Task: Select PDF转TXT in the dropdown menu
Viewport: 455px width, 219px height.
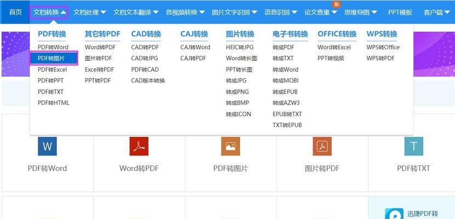Action: click(50, 92)
